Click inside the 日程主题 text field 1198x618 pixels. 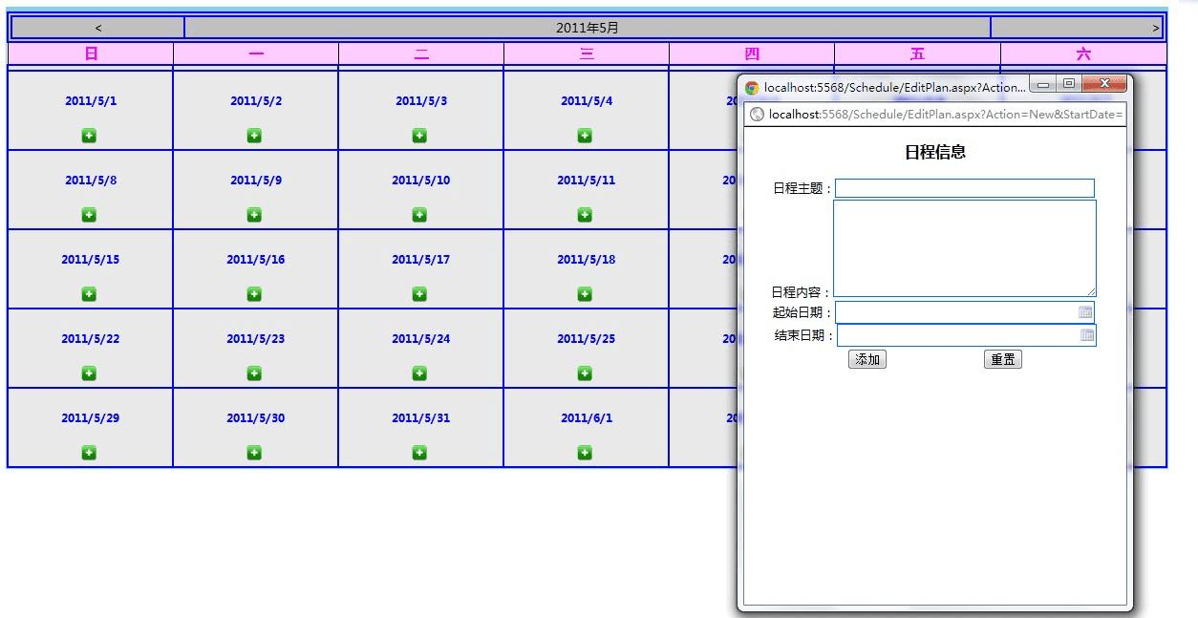tap(965, 188)
